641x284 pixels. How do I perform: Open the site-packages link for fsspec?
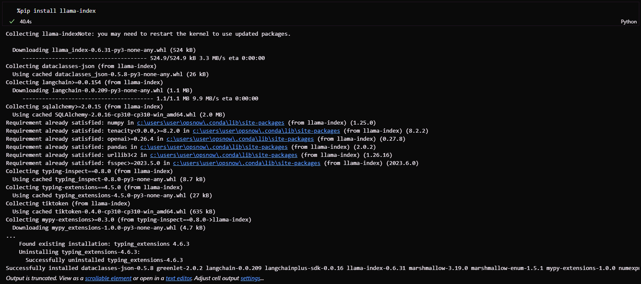246,163
